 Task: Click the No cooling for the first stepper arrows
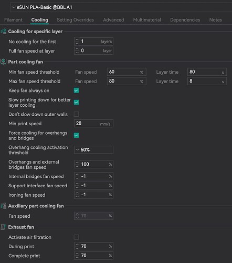pos(77,42)
